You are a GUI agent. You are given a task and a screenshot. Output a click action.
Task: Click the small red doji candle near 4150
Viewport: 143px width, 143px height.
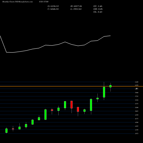click(13, 129)
